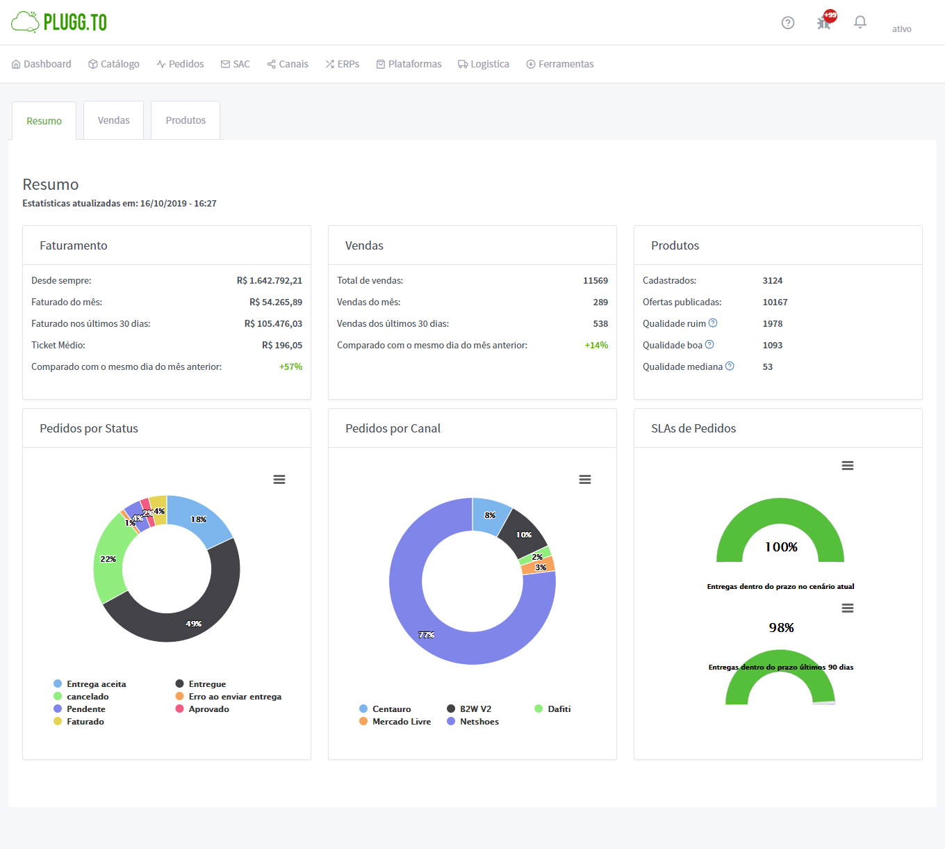This screenshot has width=945, height=849.
Task: Click the statistics updated timestamp text
Action: point(120,204)
